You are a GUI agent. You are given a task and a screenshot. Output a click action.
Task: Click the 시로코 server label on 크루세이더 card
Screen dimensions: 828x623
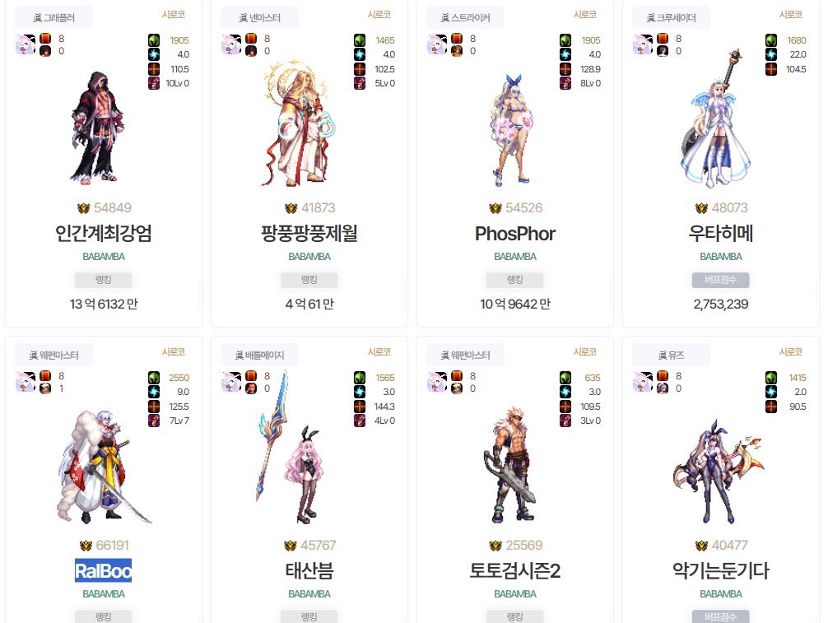point(790,15)
